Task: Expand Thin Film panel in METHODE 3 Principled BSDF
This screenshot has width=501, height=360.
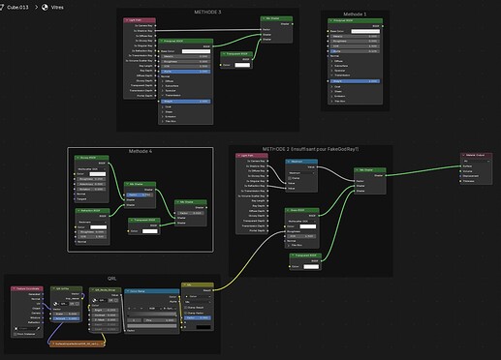Action: (163, 121)
